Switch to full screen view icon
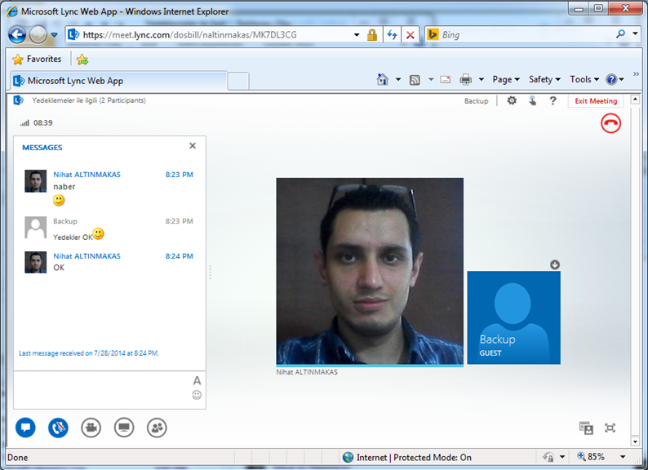This screenshot has height=470, width=648. [x=610, y=428]
